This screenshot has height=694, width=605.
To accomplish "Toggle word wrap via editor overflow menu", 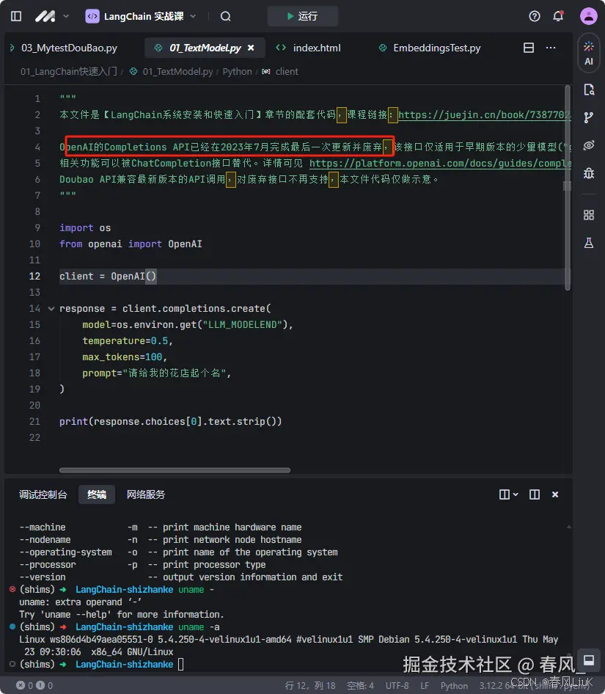I will 551,47.
